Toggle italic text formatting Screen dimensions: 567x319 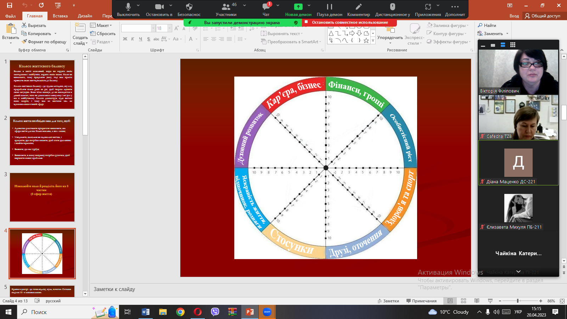click(x=133, y=39)
